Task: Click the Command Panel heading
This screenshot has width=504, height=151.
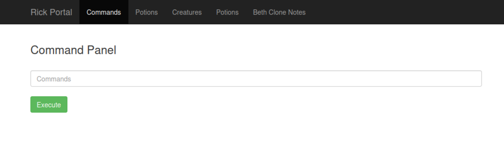Action: click(73, 50)
